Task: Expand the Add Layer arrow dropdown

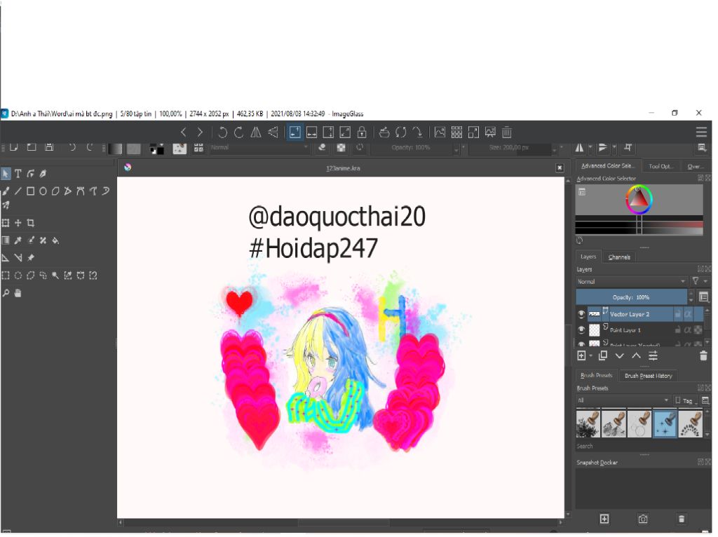Action: [x=591, y=357]
